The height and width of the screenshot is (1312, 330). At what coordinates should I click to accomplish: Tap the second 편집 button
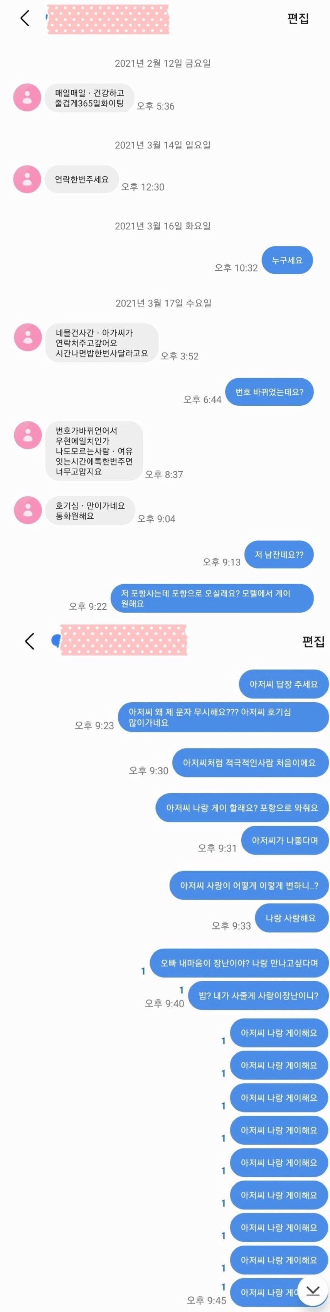313,642
